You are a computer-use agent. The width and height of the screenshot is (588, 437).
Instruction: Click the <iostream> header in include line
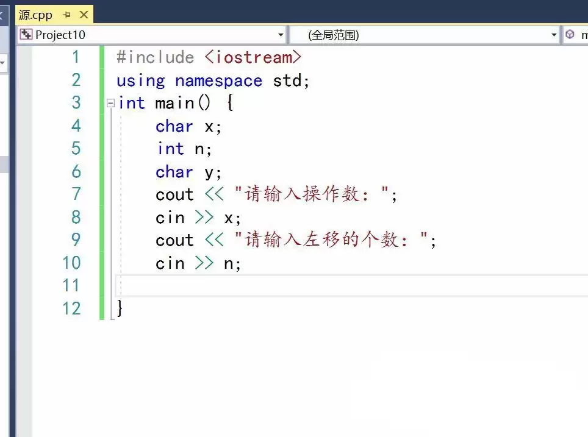pos(253,57)
